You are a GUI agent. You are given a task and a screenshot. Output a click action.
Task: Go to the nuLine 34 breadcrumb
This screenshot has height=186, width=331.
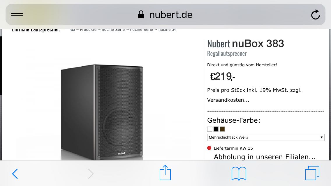[167, 30]
